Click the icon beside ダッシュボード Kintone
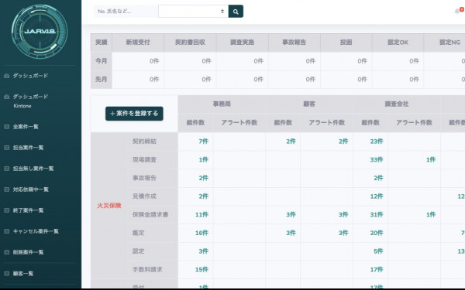465x290 pixels. tap(6, 97)
